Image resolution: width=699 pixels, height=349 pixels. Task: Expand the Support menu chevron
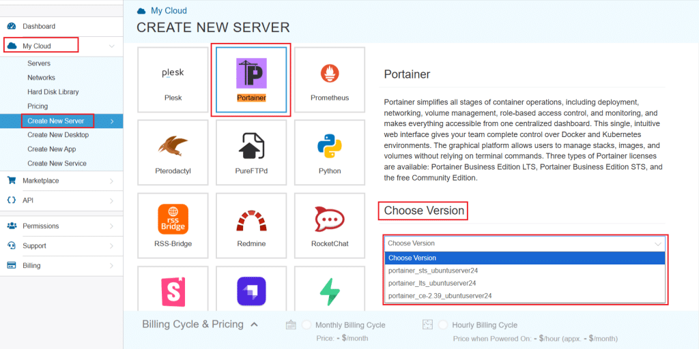tap(111, 245)
